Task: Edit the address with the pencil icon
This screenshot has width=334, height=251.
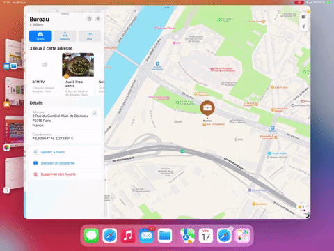Action: point(95,113)
